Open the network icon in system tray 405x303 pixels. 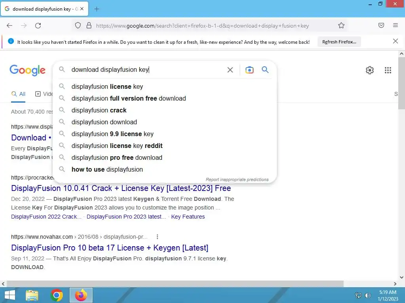click(358, 295)
